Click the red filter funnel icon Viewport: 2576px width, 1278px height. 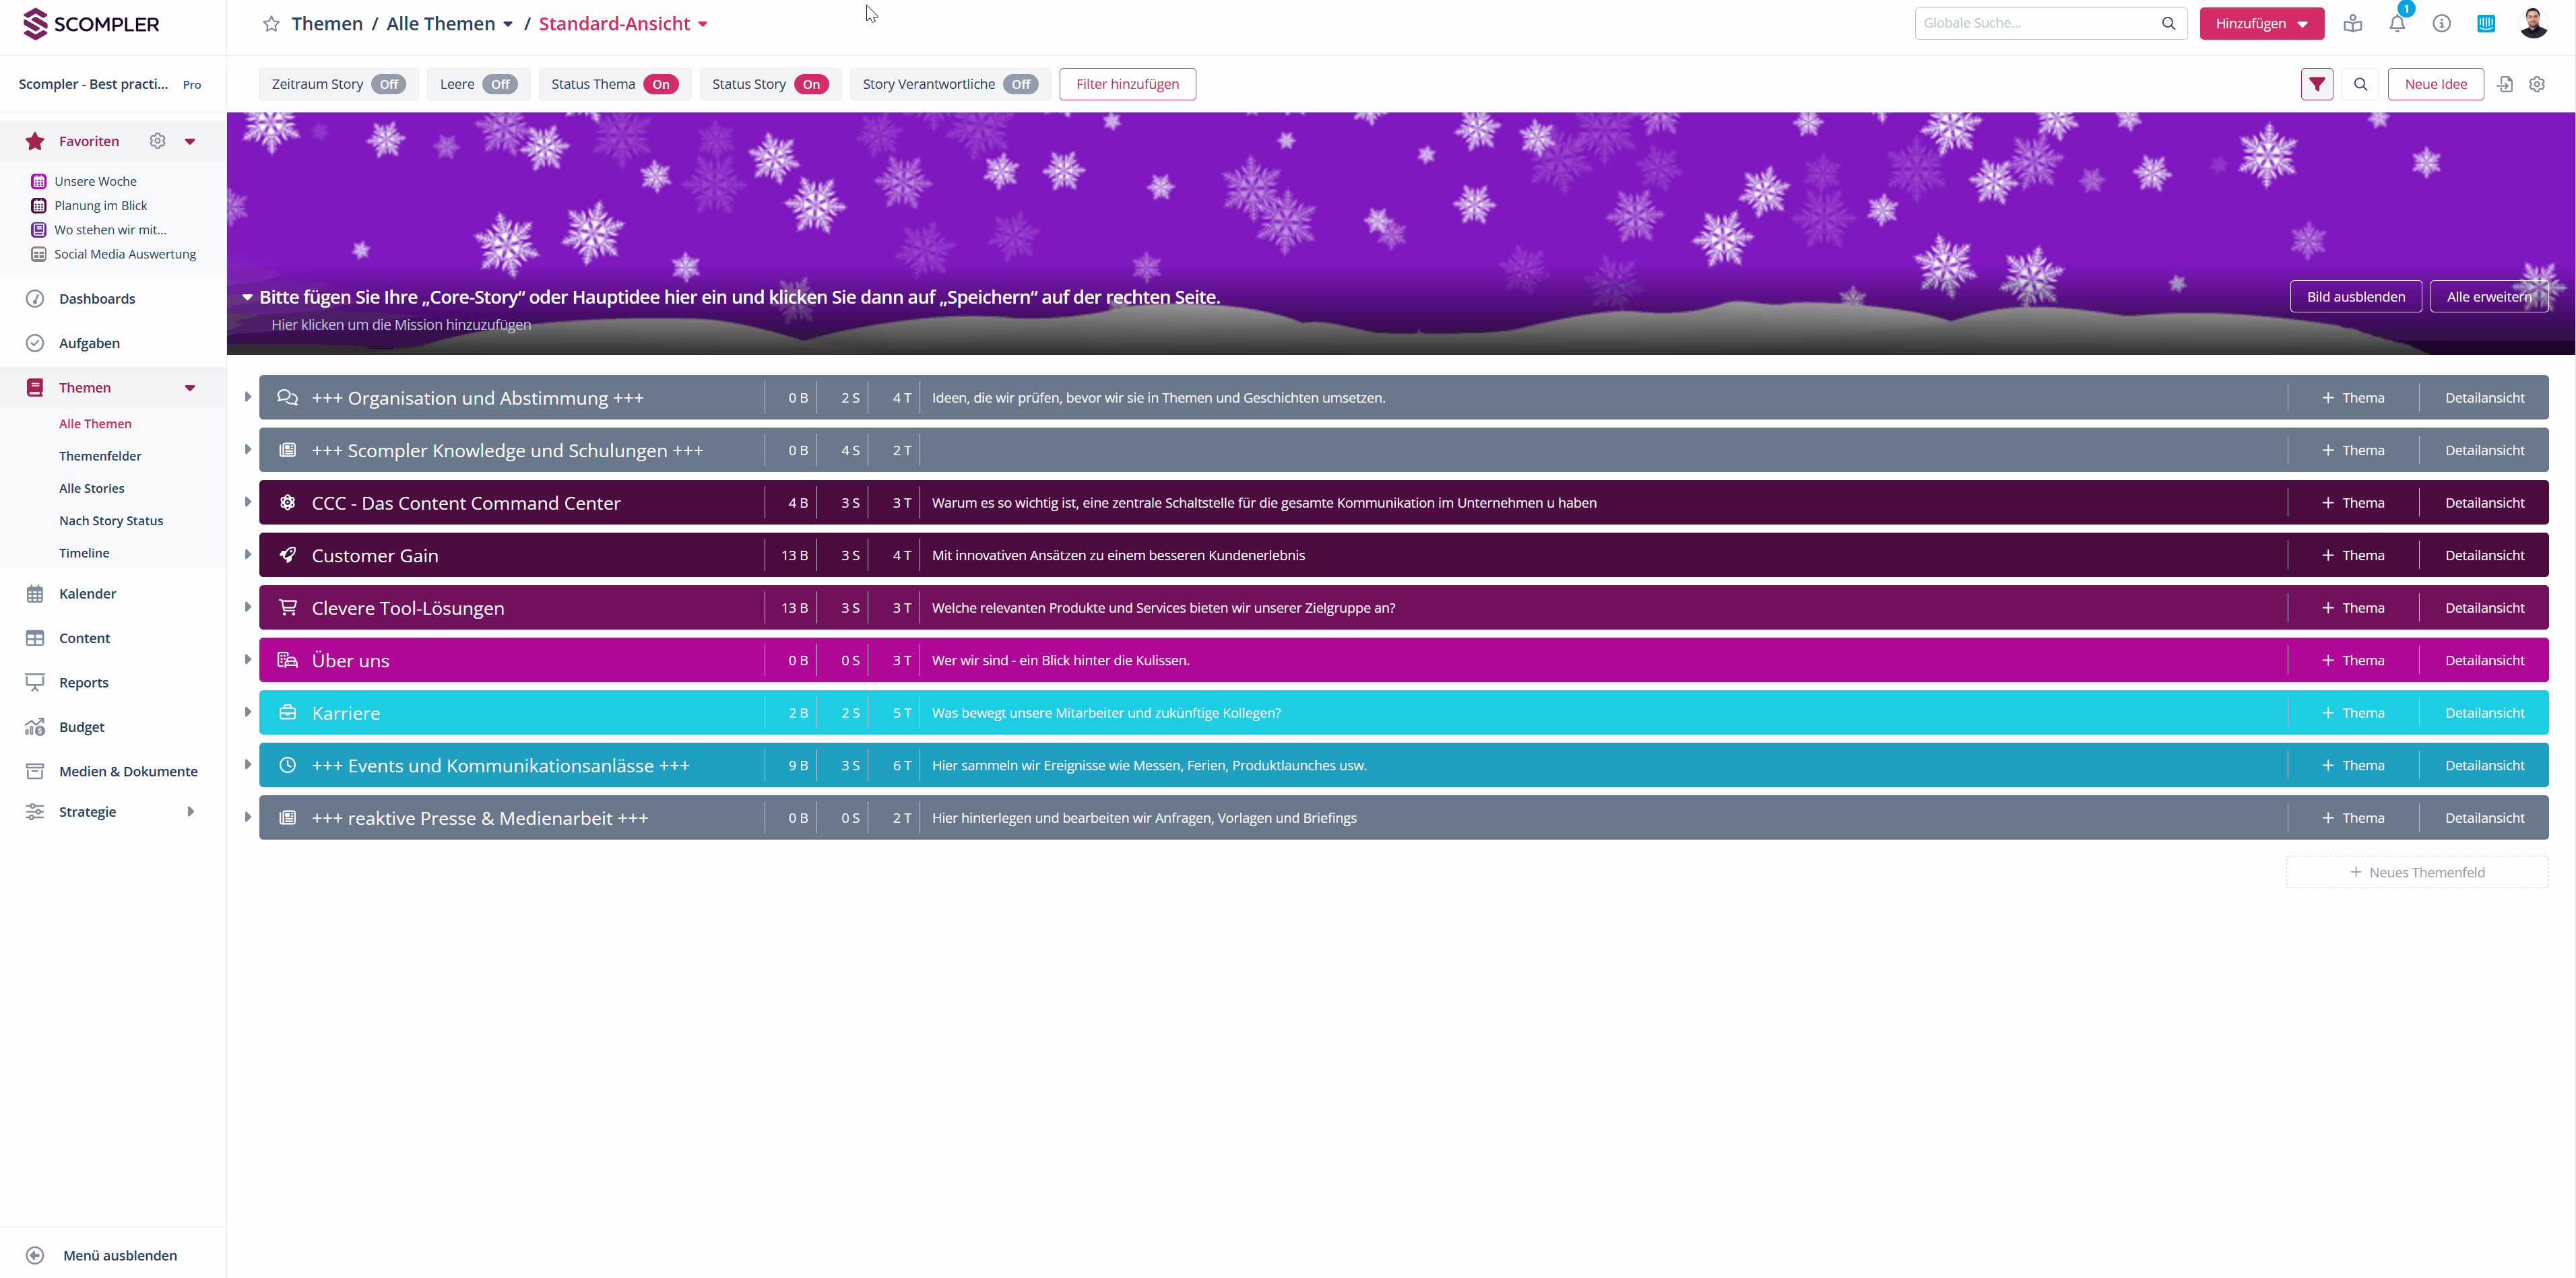[2316, 84]
